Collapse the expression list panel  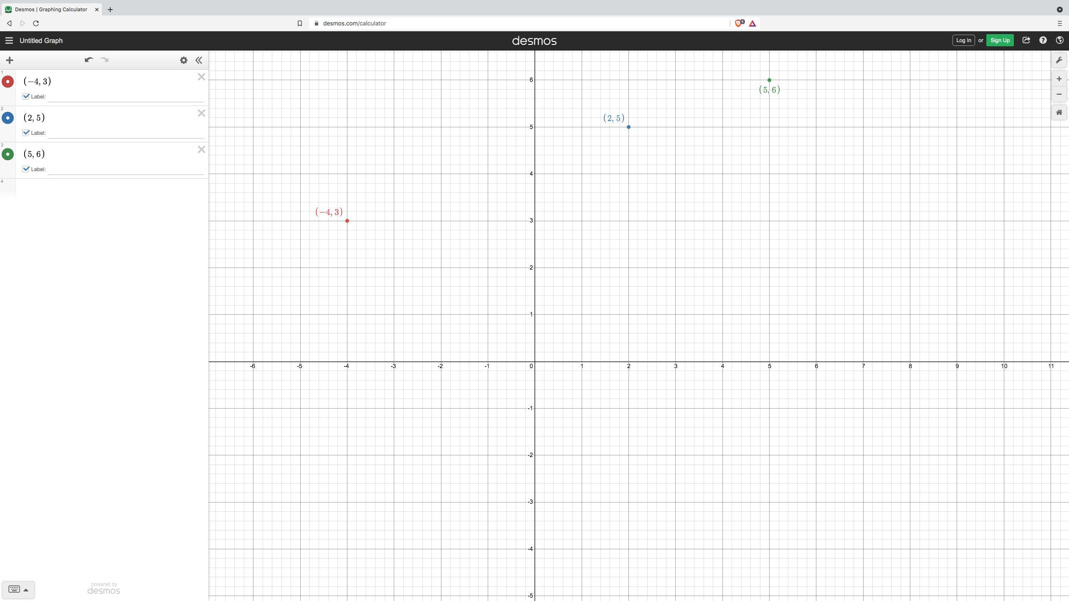point(199,60)
